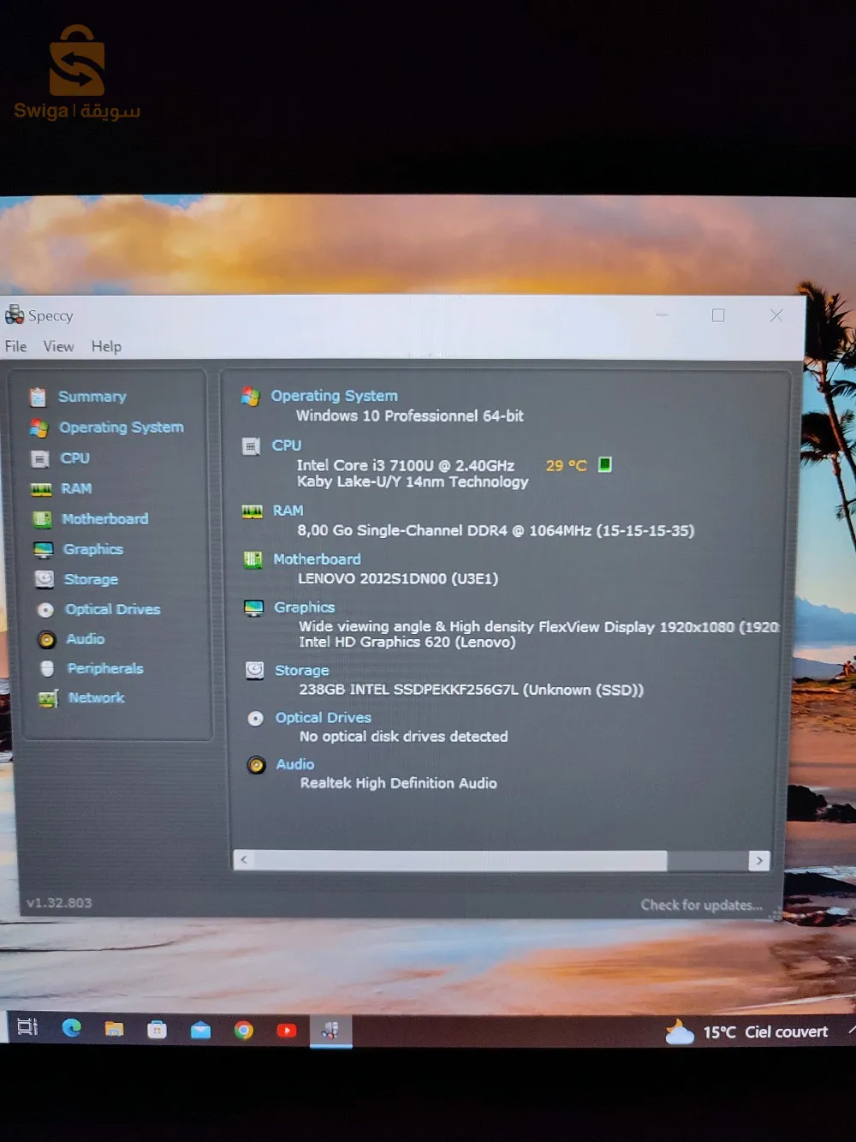
Task: Select the CPU chip icon in the sidebar
Action: tap(39, 458)
